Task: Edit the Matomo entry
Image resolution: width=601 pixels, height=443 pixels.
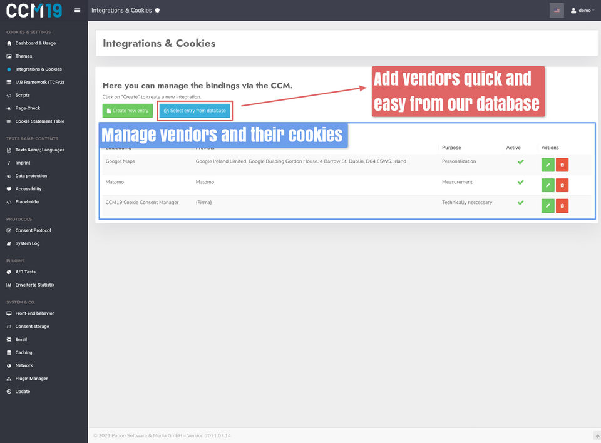Action: coord(548,185)
